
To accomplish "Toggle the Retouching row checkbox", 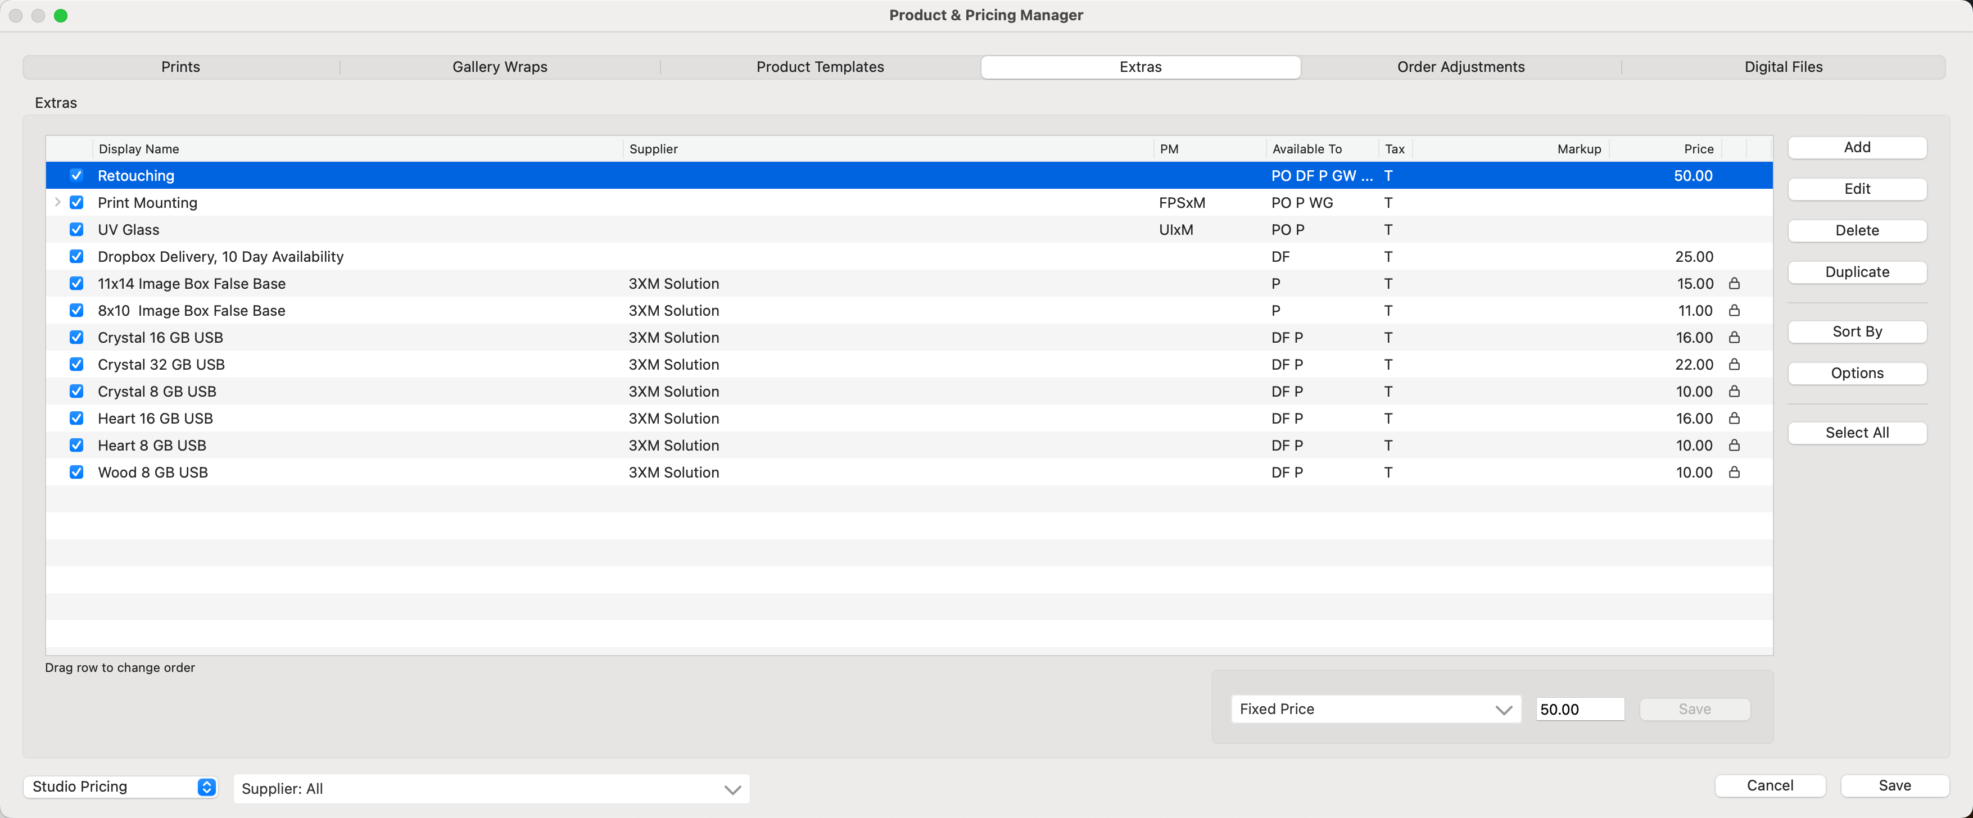I will click(76, 175).
